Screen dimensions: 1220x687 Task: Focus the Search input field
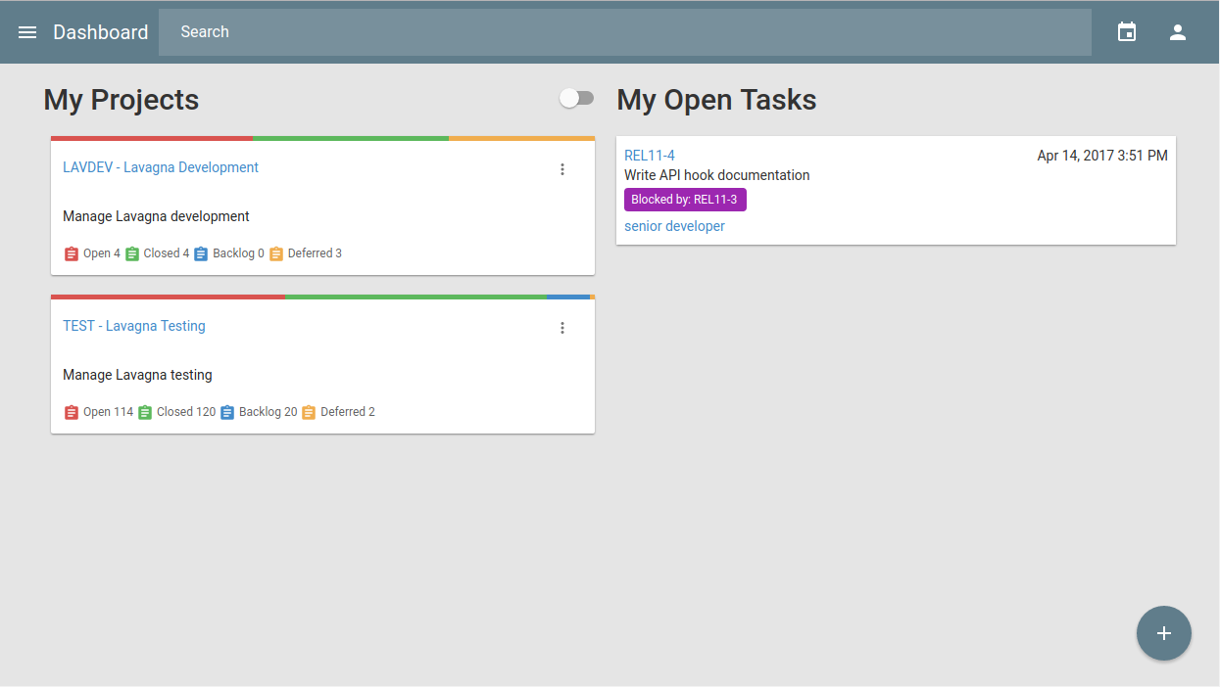[x=624, y=32]
